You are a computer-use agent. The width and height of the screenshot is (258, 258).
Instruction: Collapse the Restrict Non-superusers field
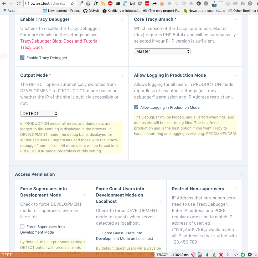236,189
